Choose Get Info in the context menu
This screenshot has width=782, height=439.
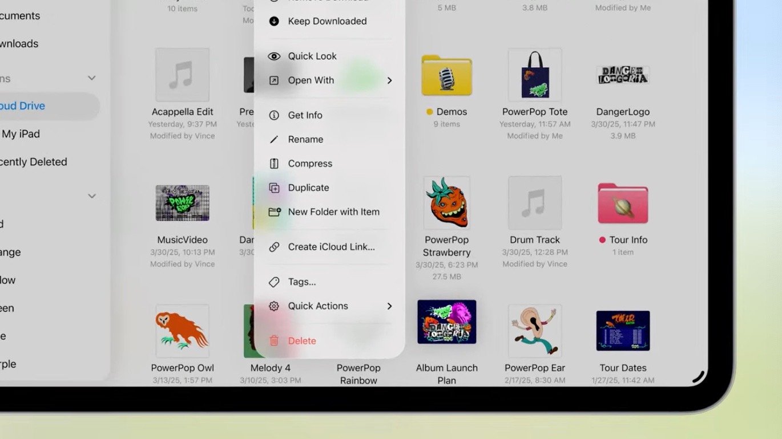(330, 115)
